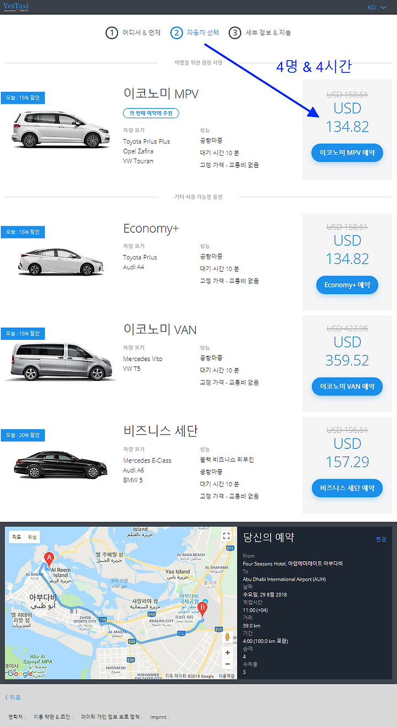Click the date 수요일, 29 8월 2018
397x727 pixels.
click(265, 595)
